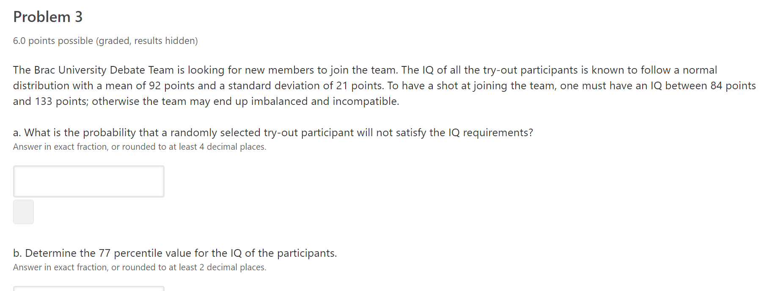
Task: Click the answer input box for part a
Action: coord(89,181)
